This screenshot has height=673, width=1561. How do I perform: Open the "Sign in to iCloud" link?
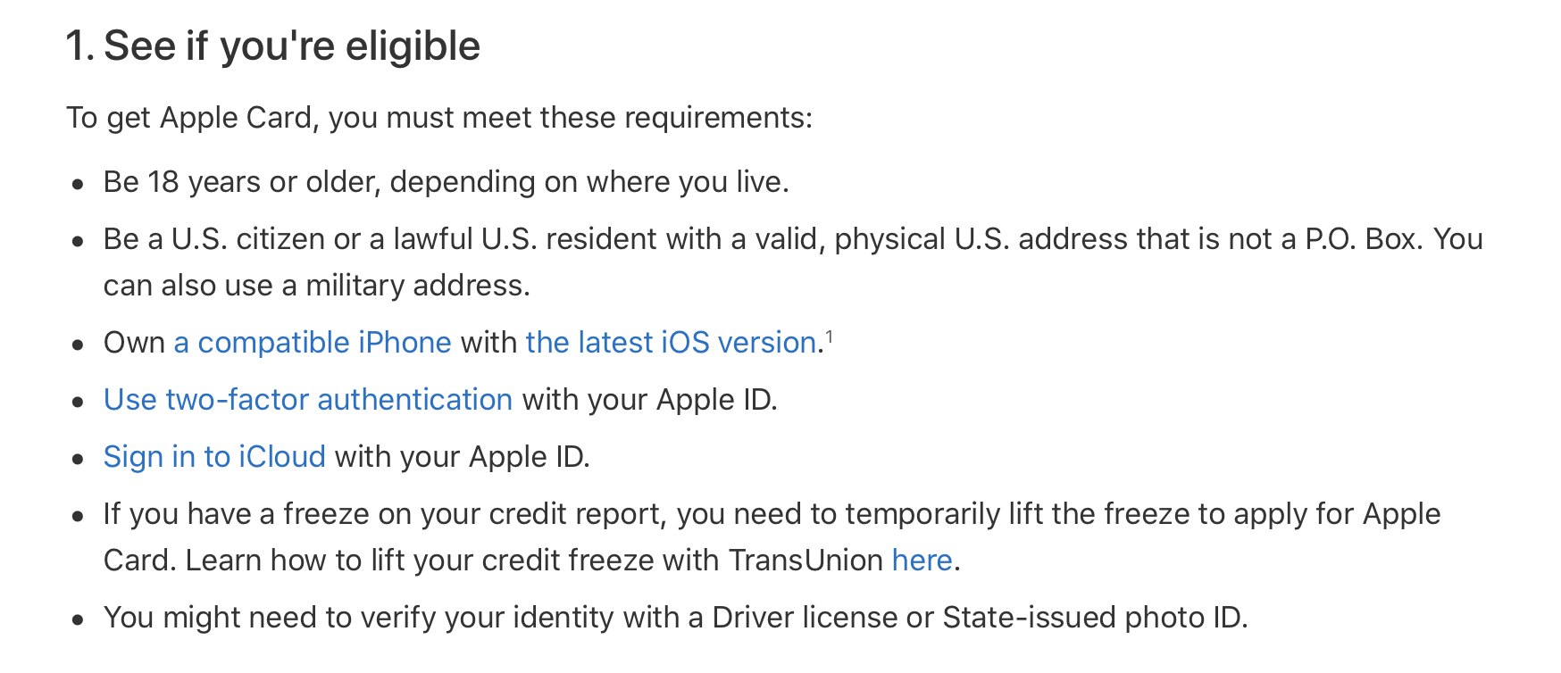tap(214, 457)
